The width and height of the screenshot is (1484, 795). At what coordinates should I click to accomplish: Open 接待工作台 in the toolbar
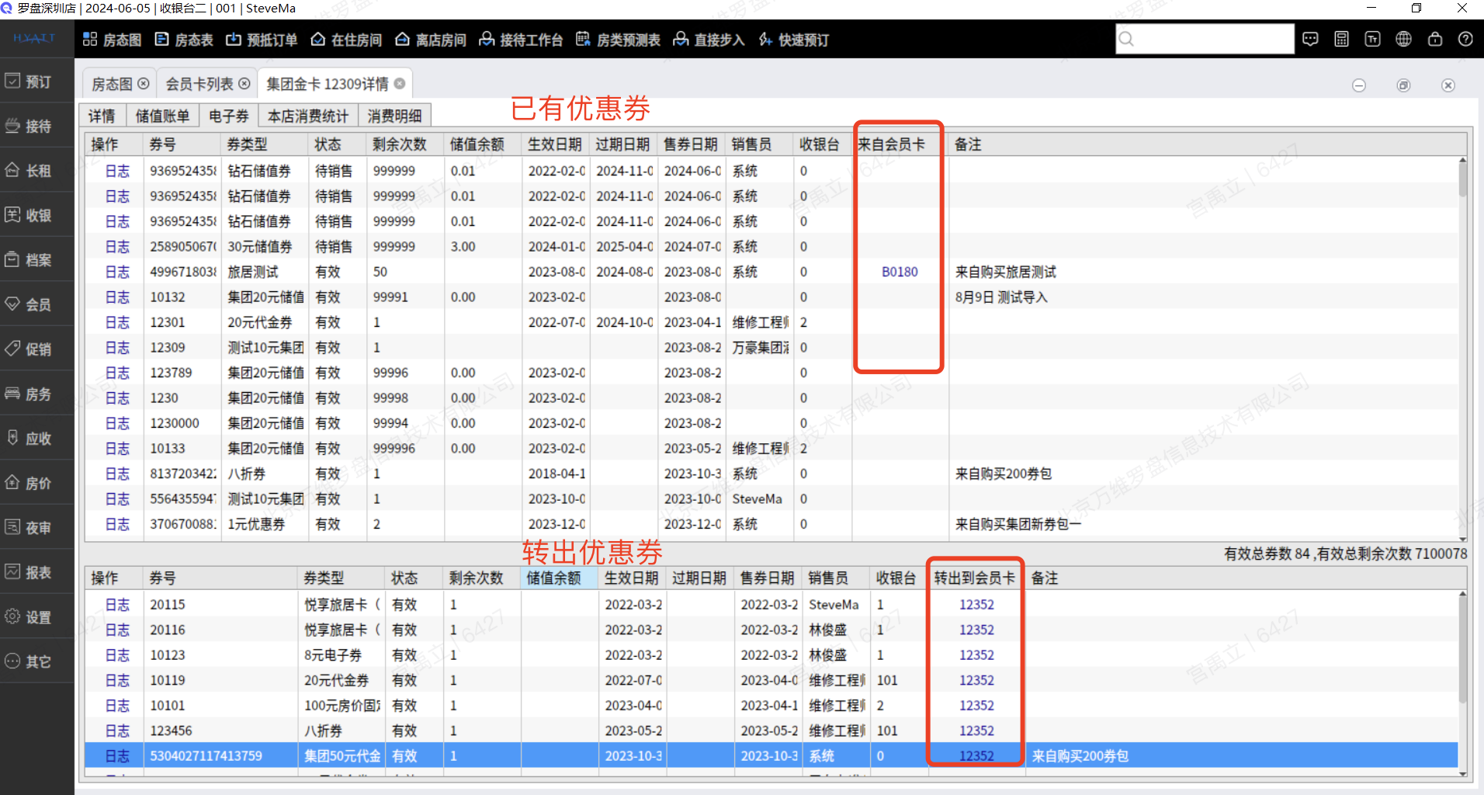click(x=521, y=40)
